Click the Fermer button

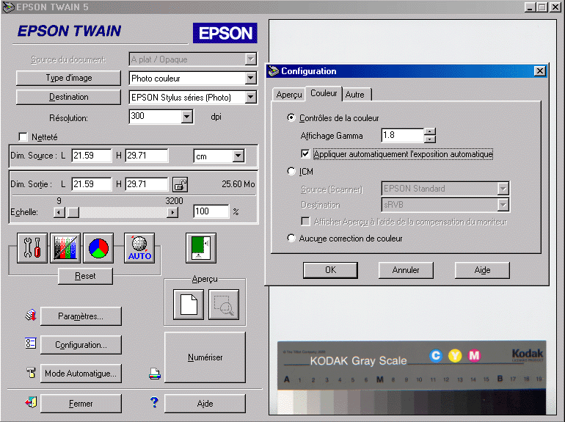click(81, 403)
